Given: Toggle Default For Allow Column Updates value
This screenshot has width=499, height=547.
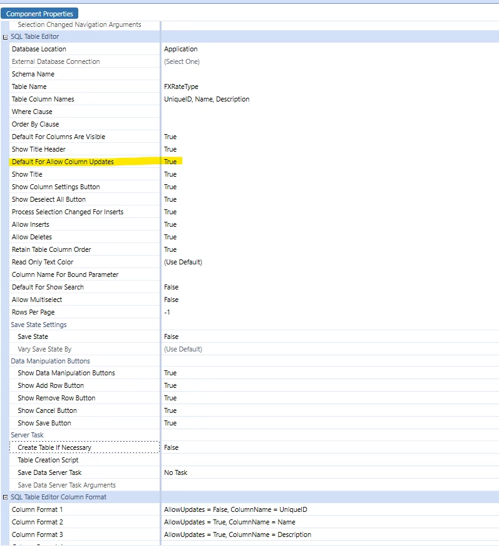Looking at the screenshot, I should (170, 162).
